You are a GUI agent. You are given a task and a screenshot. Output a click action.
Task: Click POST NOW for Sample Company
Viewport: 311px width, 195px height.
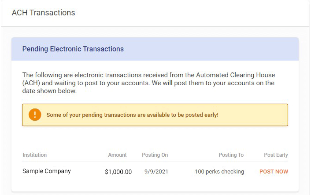click(x=274, y=172)
